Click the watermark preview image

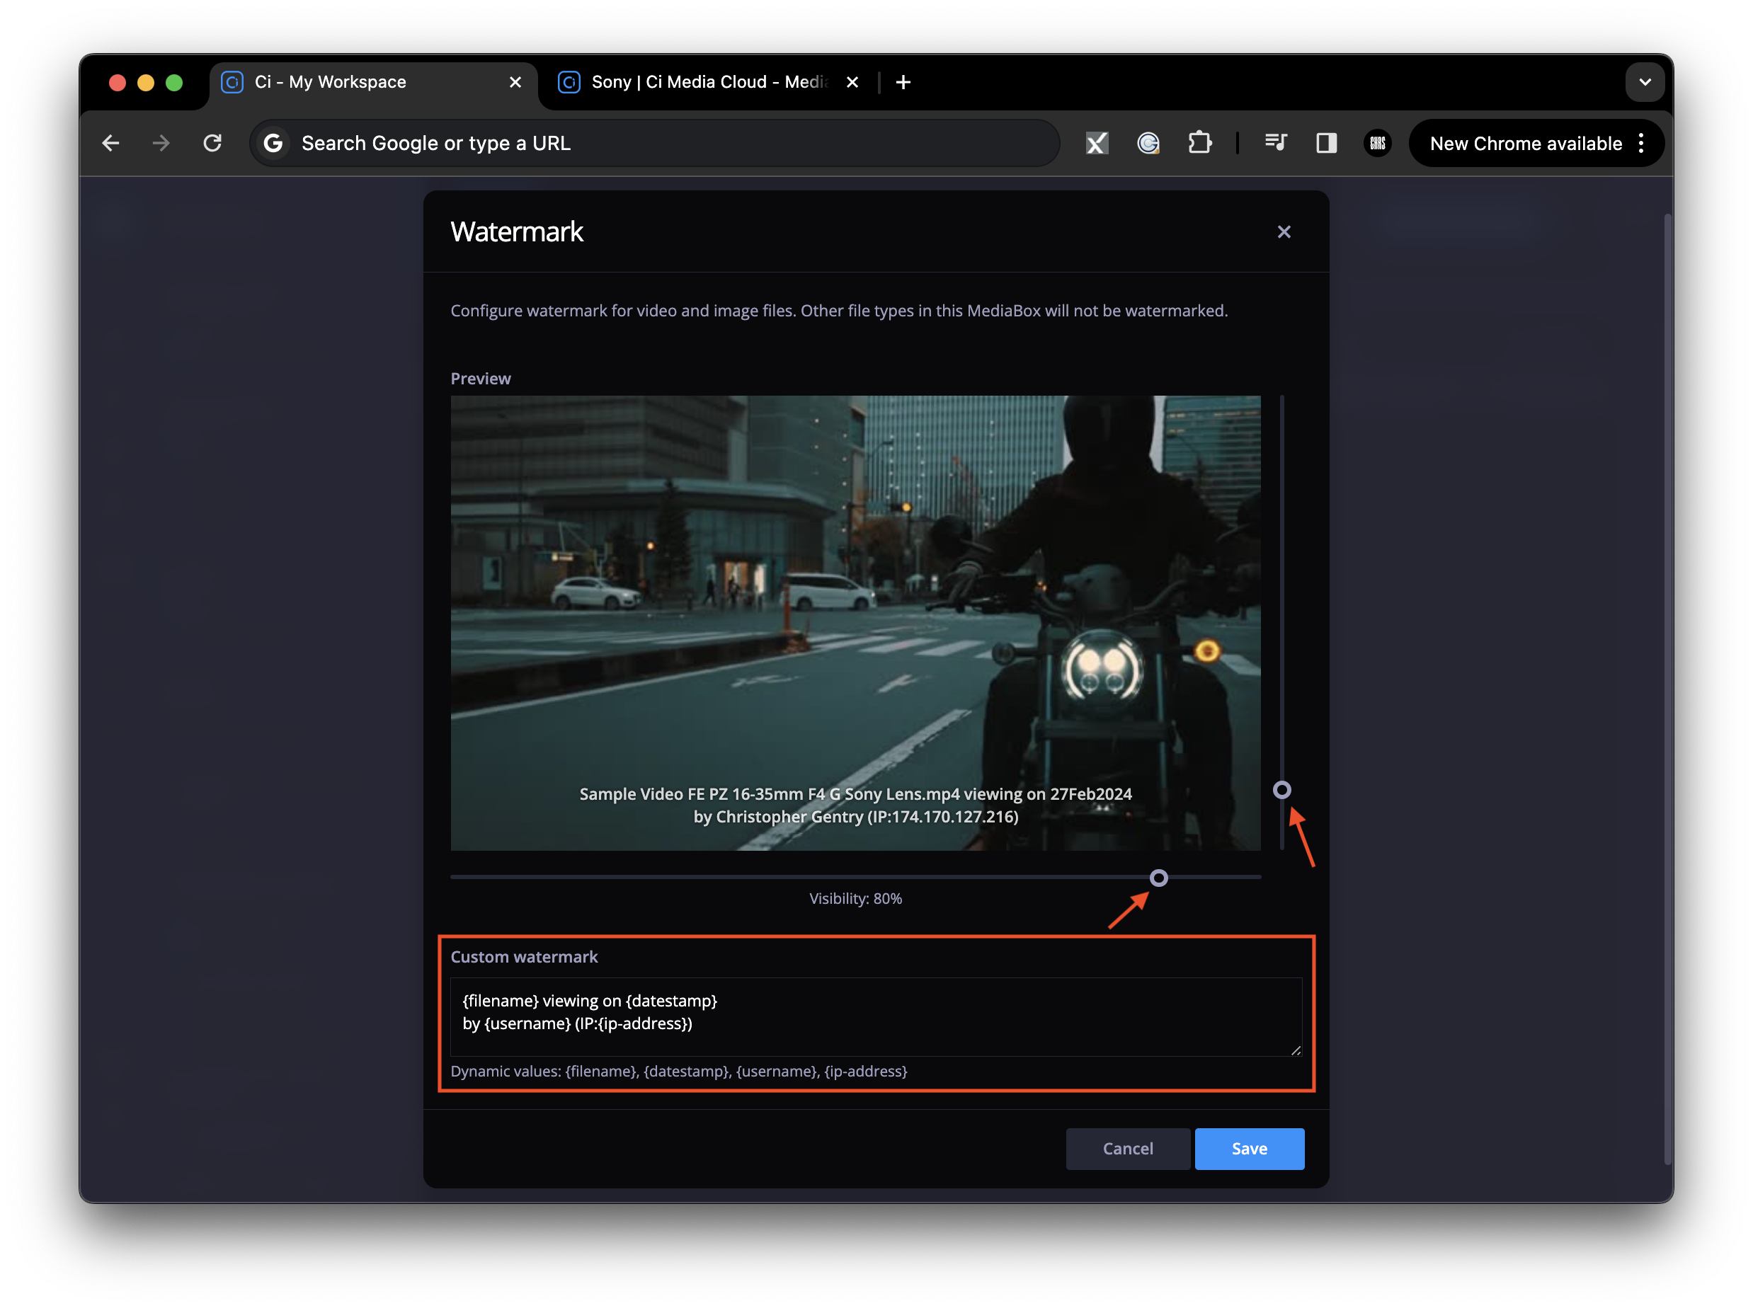[855, 622]
